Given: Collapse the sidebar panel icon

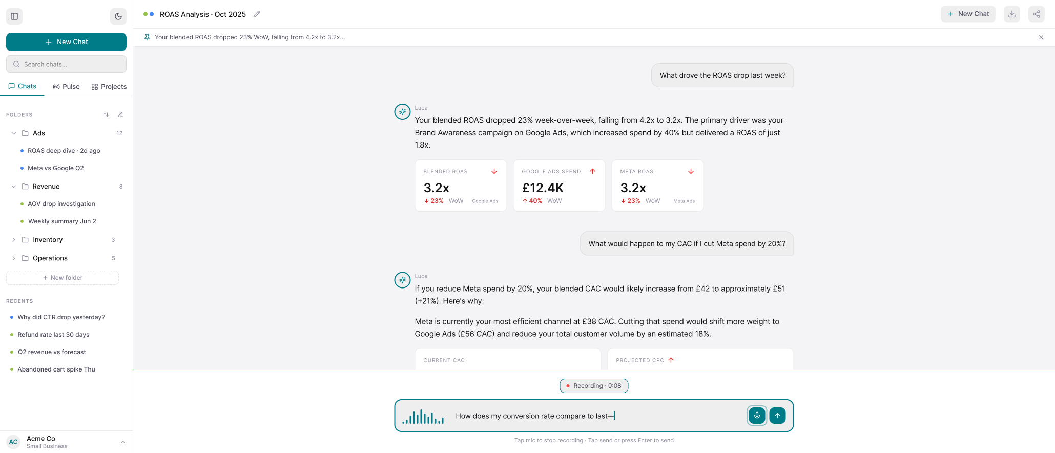Looking at the screenshot, I should tap(14, 16).
